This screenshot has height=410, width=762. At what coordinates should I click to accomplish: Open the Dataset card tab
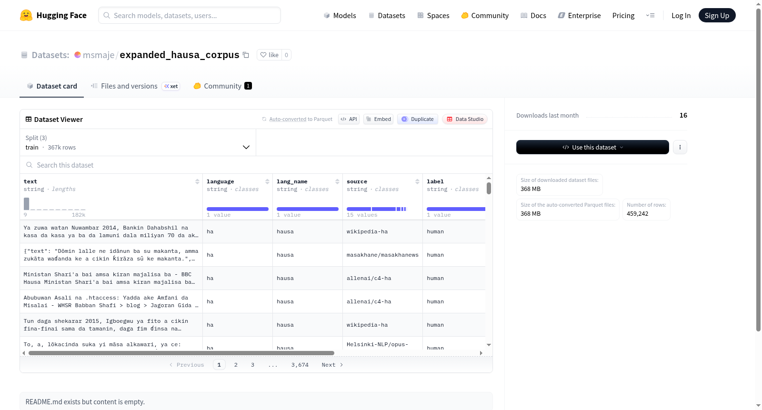point(52,86)
